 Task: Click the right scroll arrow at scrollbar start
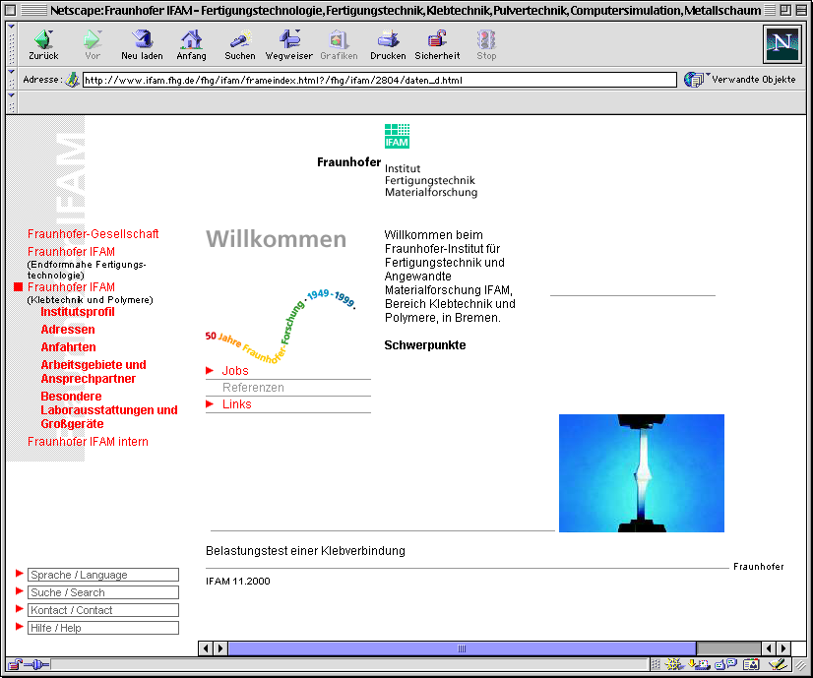pos(220,647)
